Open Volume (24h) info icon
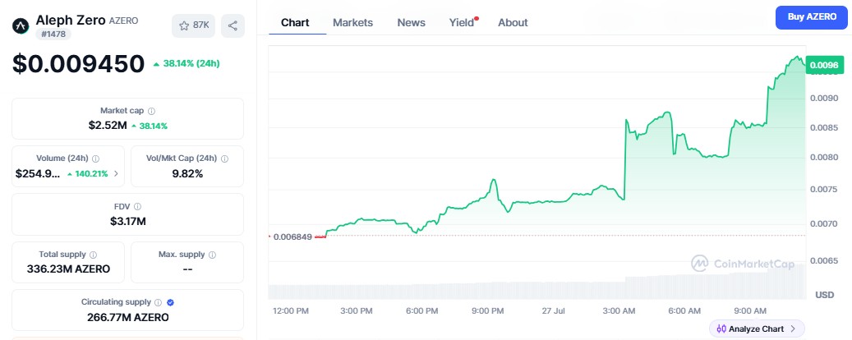 click(x=95, y=159)
